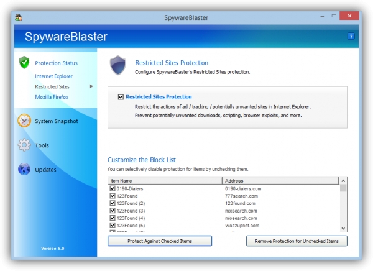Click the green shield Protection Status icon
The image size is (373, 271).
coord(24,62)
